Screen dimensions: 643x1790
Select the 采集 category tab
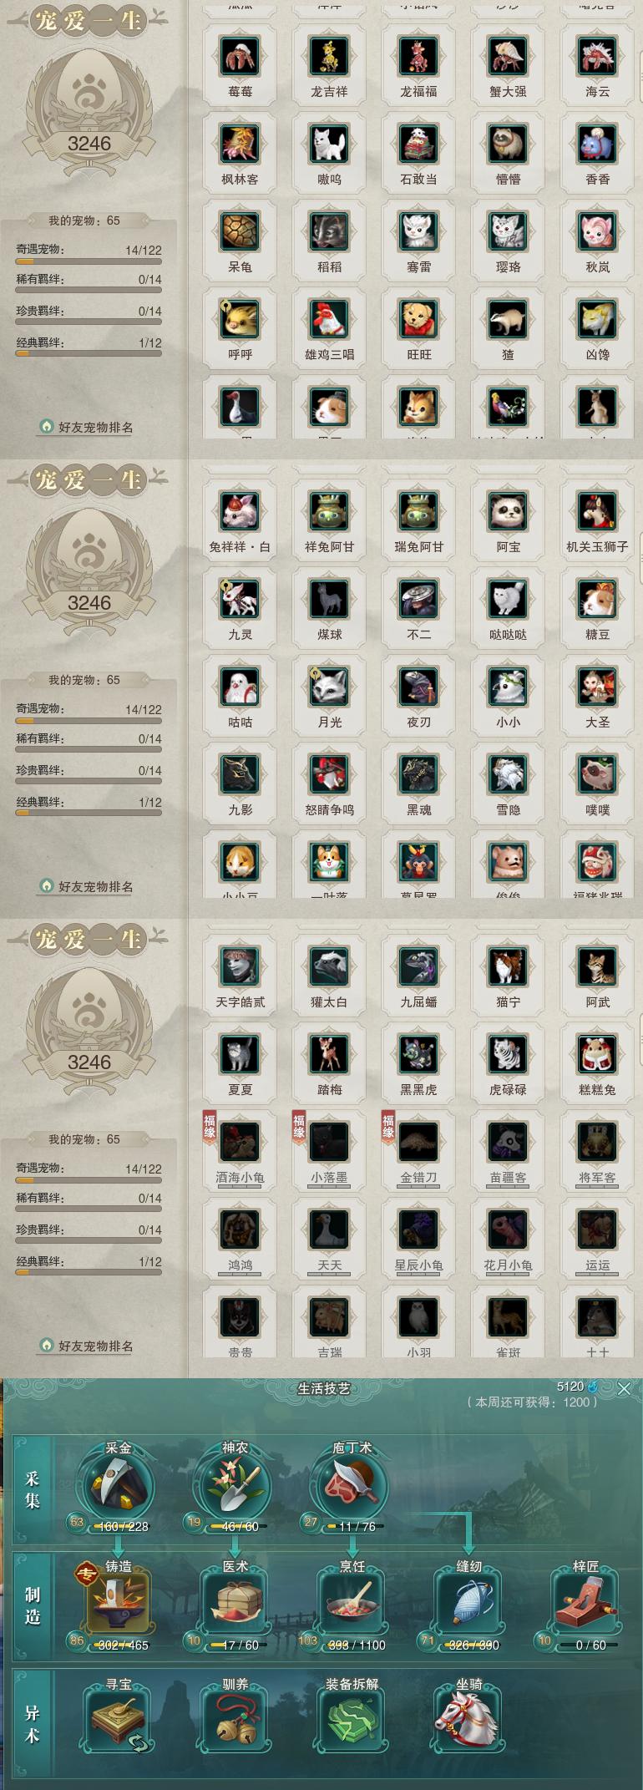(32, 1490)
